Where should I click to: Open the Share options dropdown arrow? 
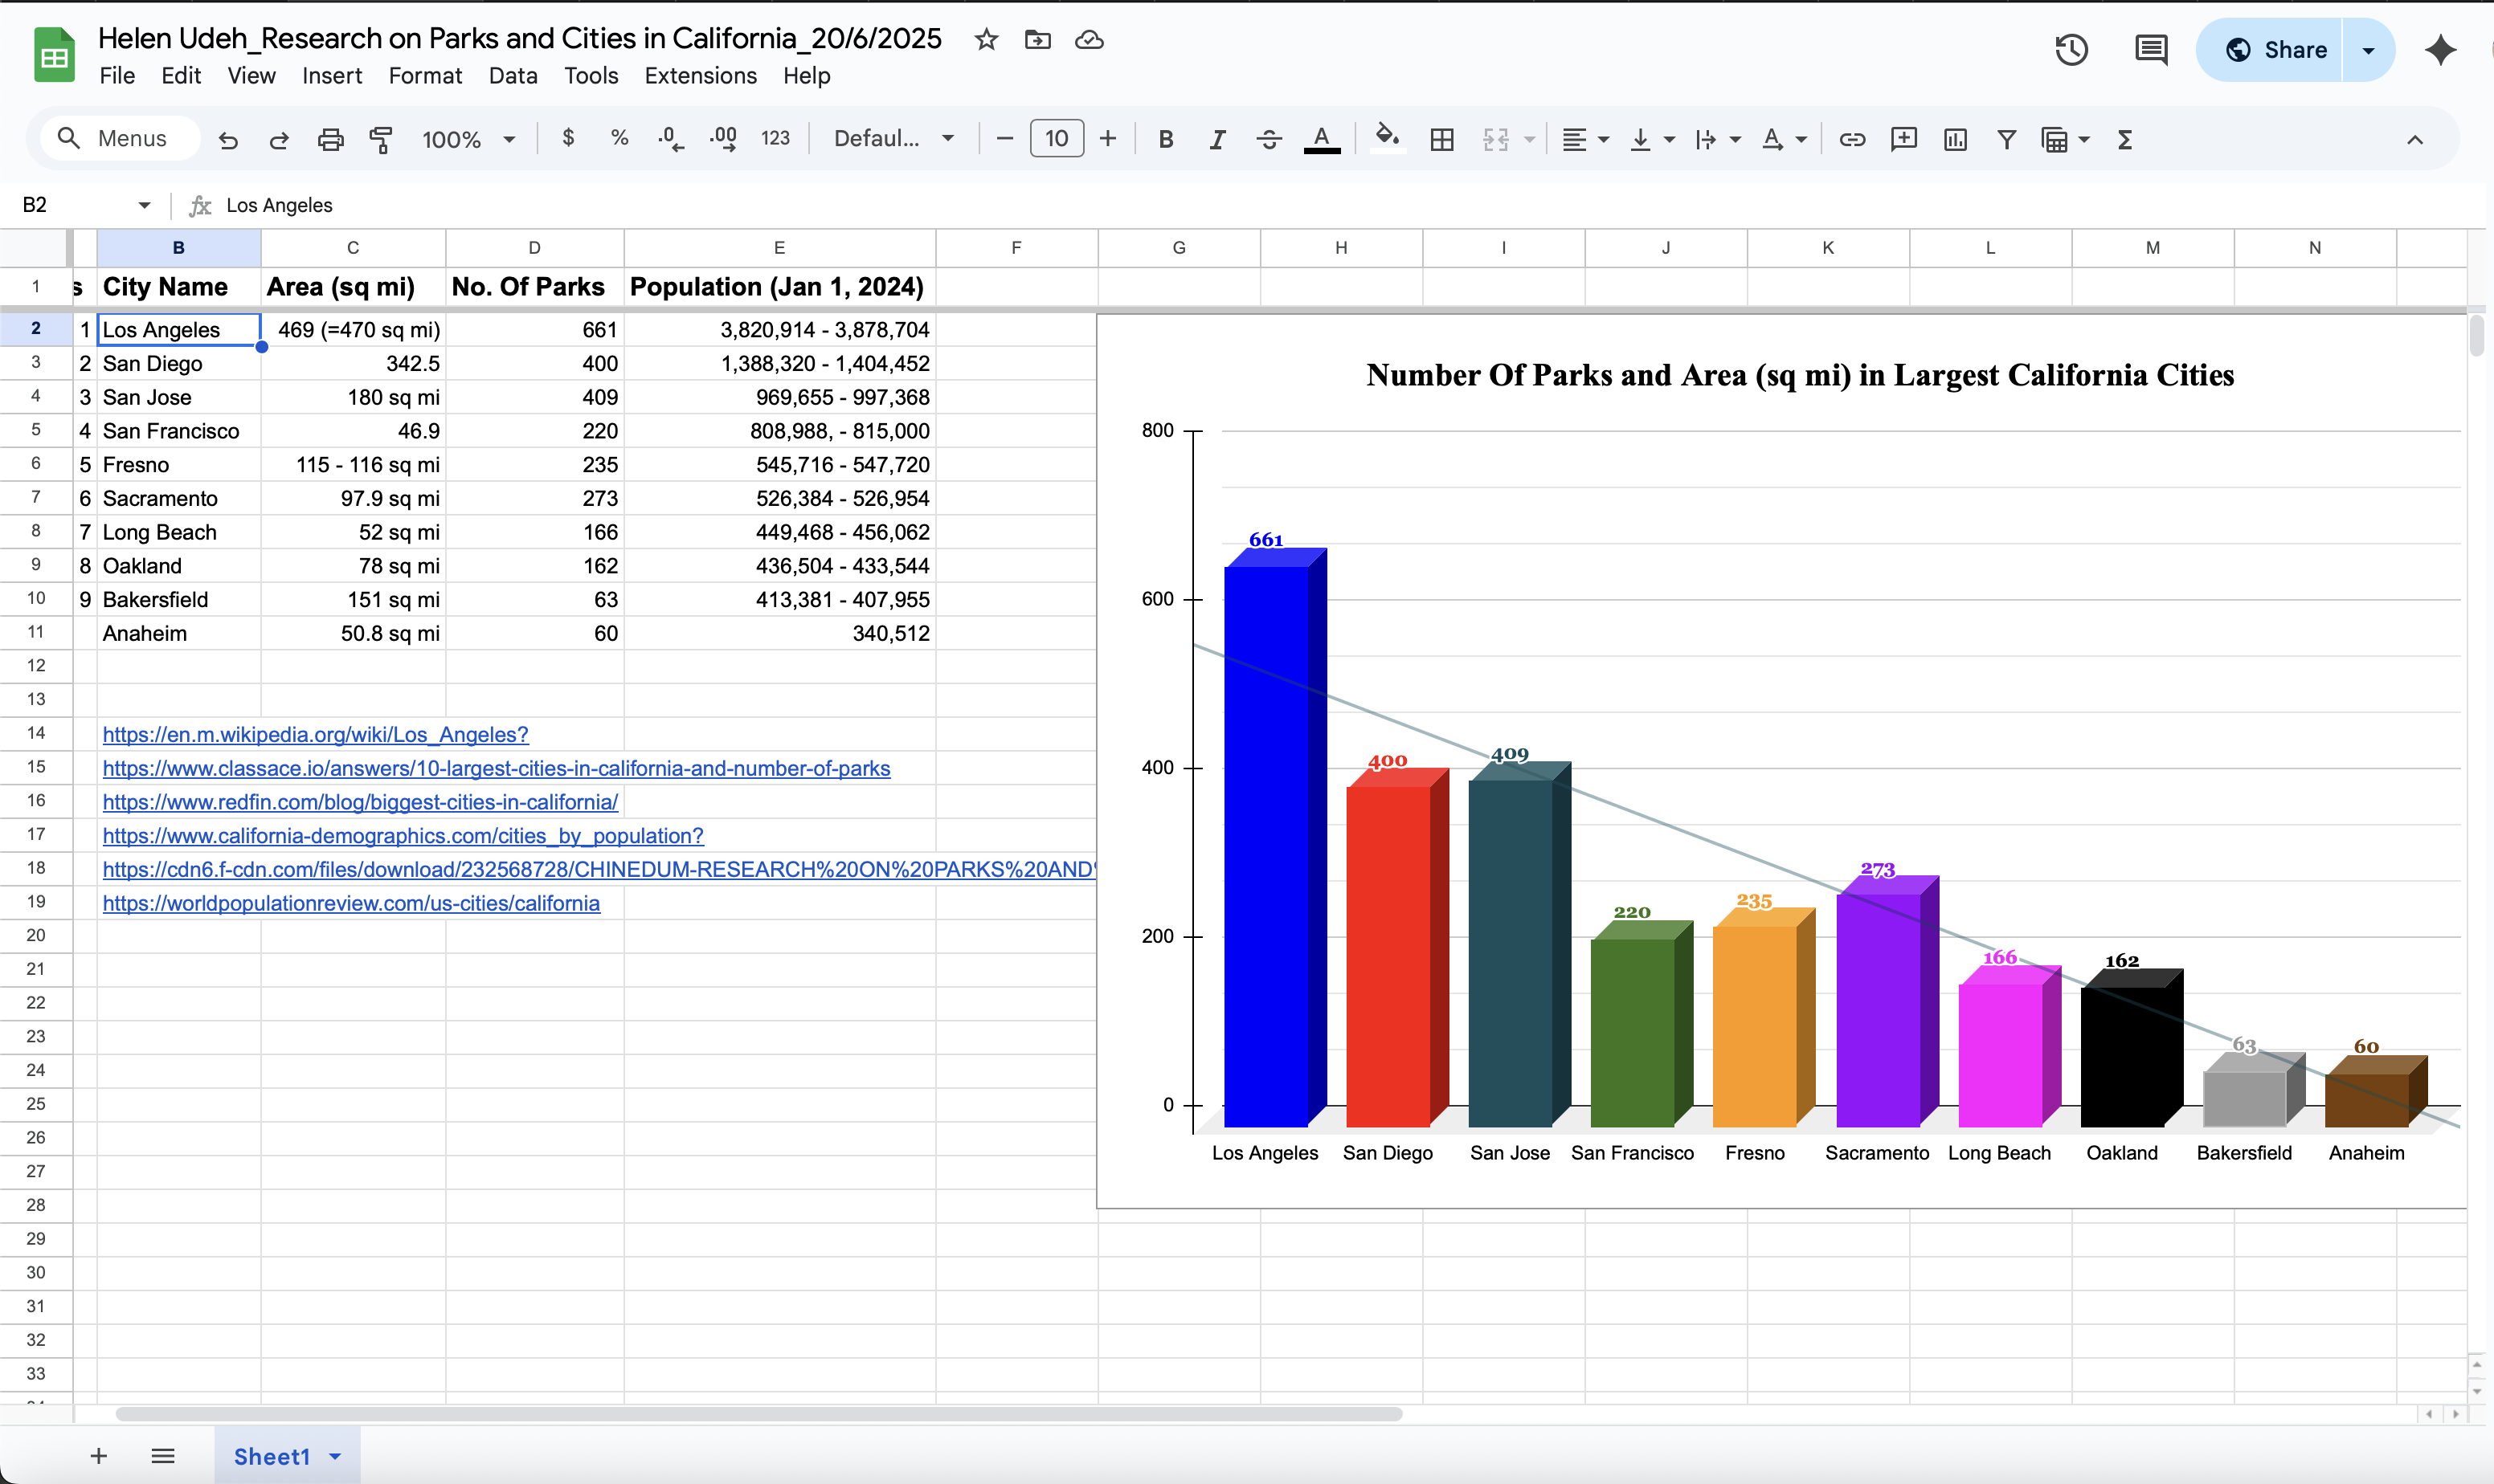(x=2368, y=50)
